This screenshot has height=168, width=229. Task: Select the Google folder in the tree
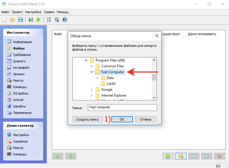pos(107,90)
